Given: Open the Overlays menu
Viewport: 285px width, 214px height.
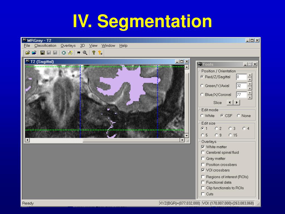Looking at the screenshot, I should (68, 45).
